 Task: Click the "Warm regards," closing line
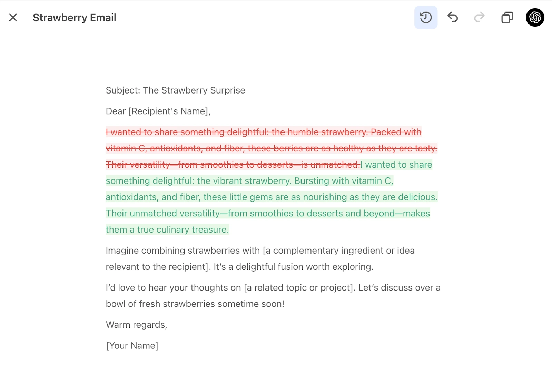pyautogui.click(x=136, y=325)
